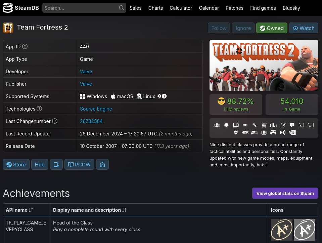322x243 pixels.
Task: Click the 54,010 In-Game count box
Action: (x=292, y=105)
